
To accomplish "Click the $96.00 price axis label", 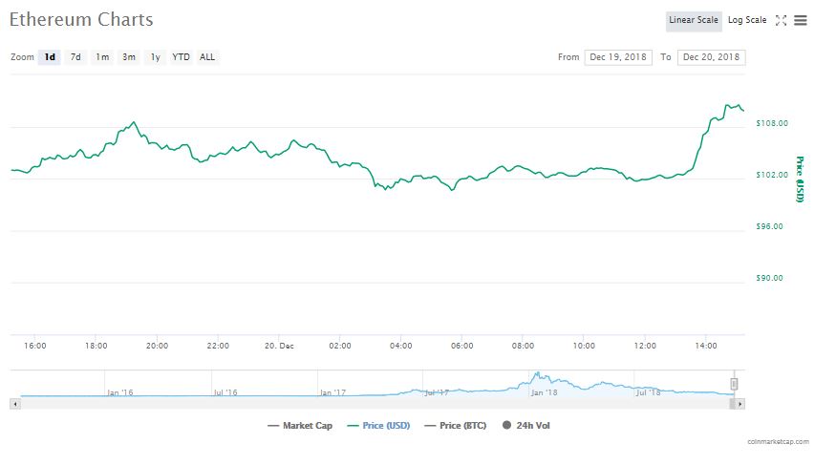I will 769,226.
